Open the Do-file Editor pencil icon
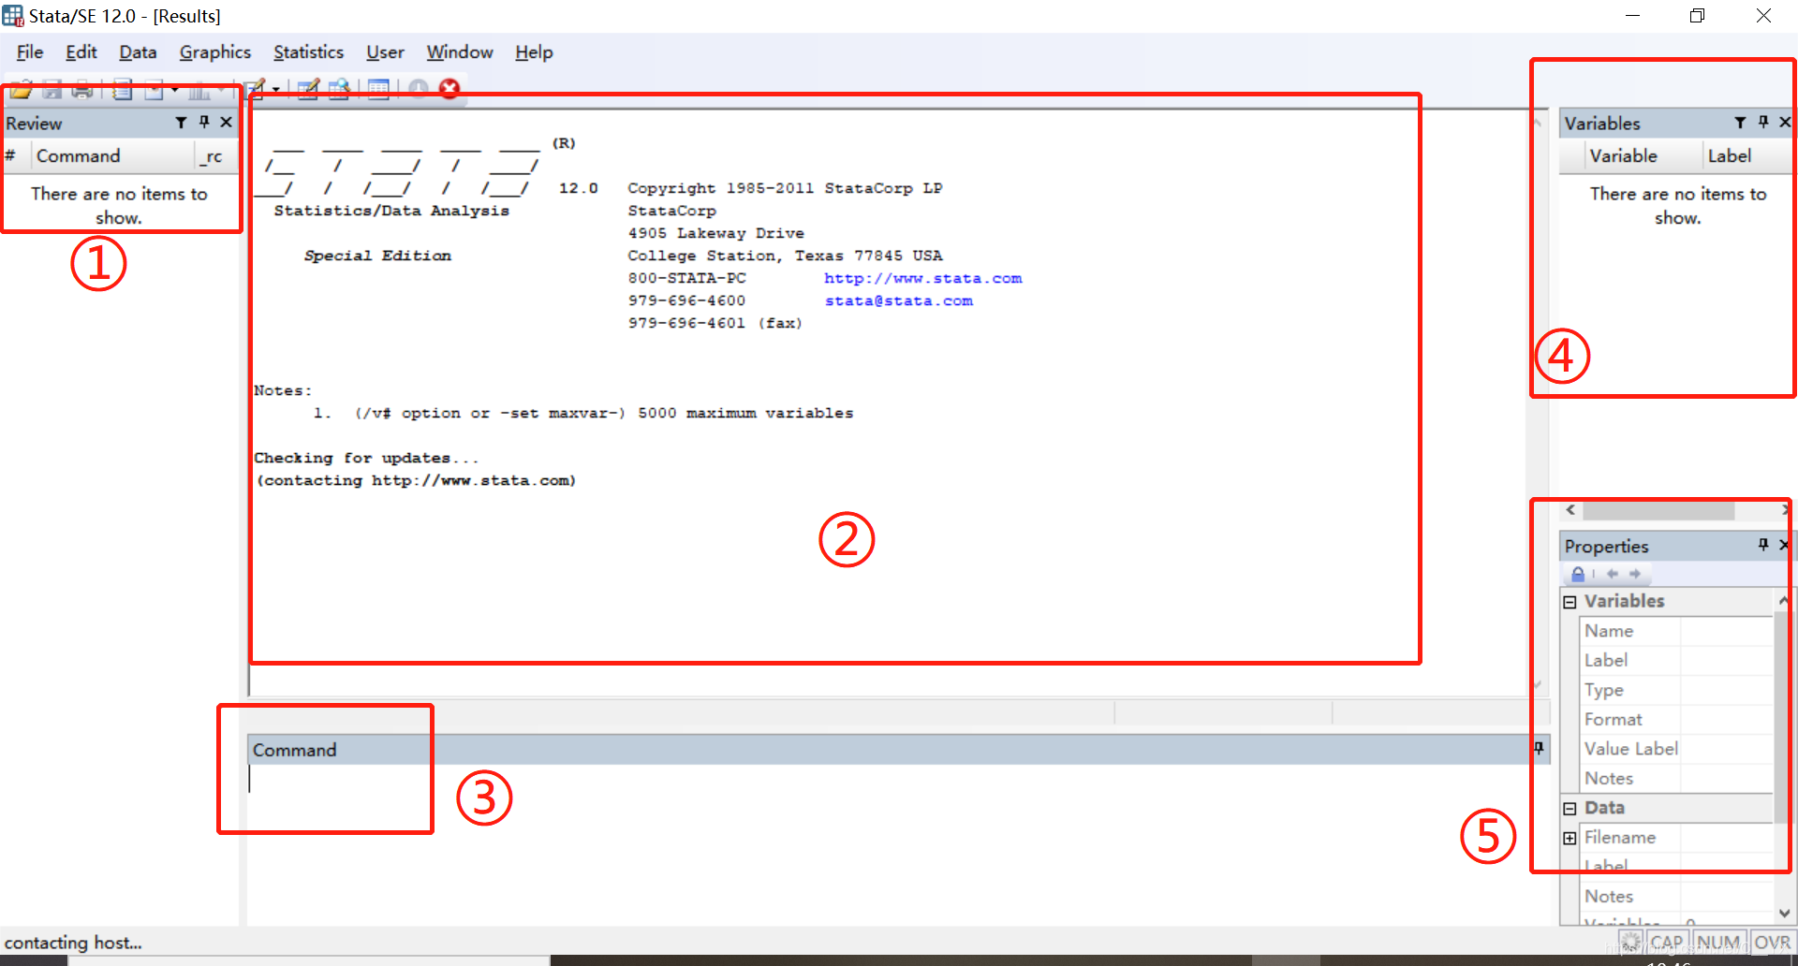1798x966 pixels. point(255,89)
